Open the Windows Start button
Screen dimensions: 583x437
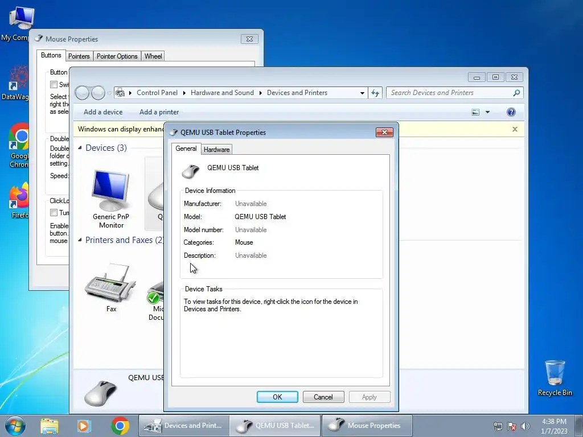15,426
